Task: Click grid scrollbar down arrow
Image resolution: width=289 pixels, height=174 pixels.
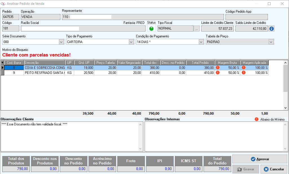Action: click(285, 108)
